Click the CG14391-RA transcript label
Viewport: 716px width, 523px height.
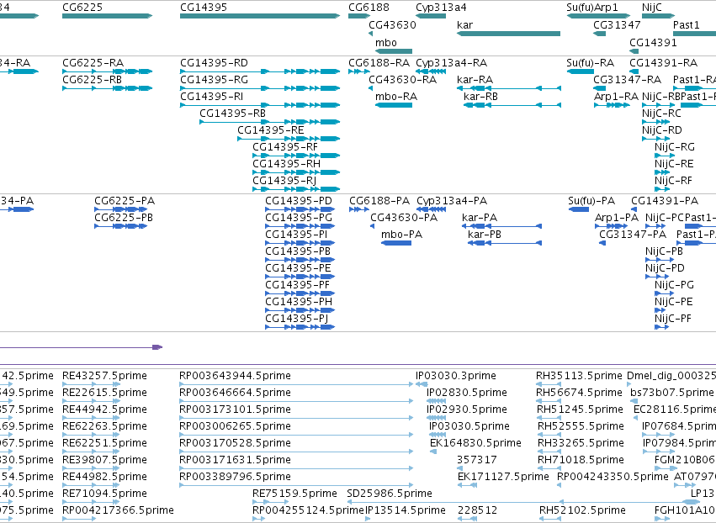(664, 62)
